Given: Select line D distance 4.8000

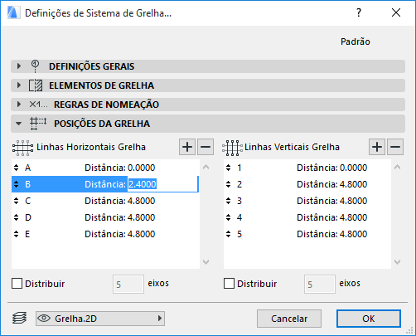Looking at the screenshot, I should (x=141, y=217).
